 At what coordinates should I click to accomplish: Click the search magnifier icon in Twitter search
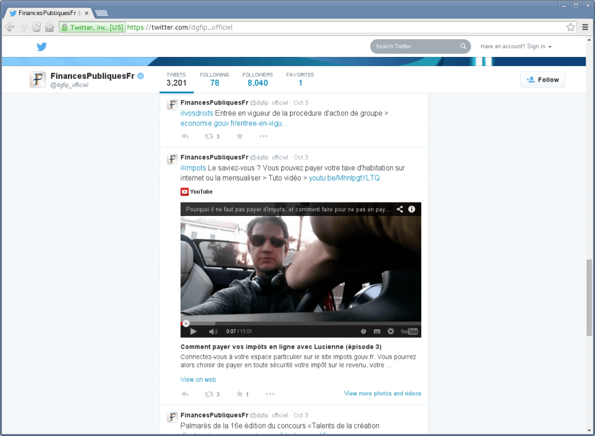coord(463,46)
